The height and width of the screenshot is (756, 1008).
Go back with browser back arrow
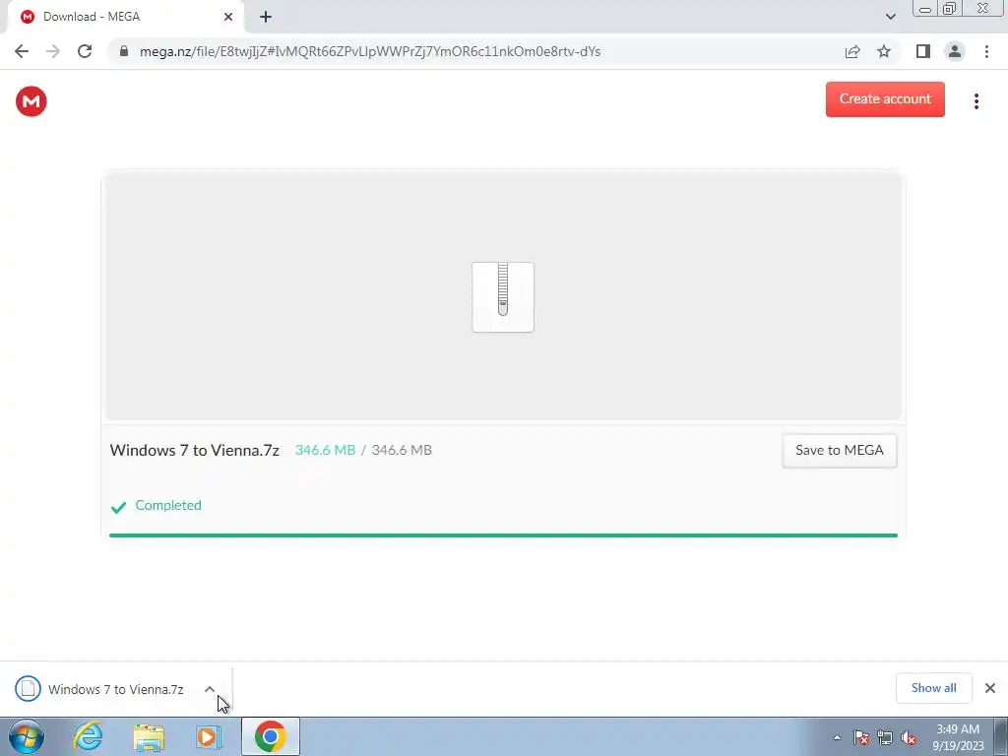pos(22,51)
